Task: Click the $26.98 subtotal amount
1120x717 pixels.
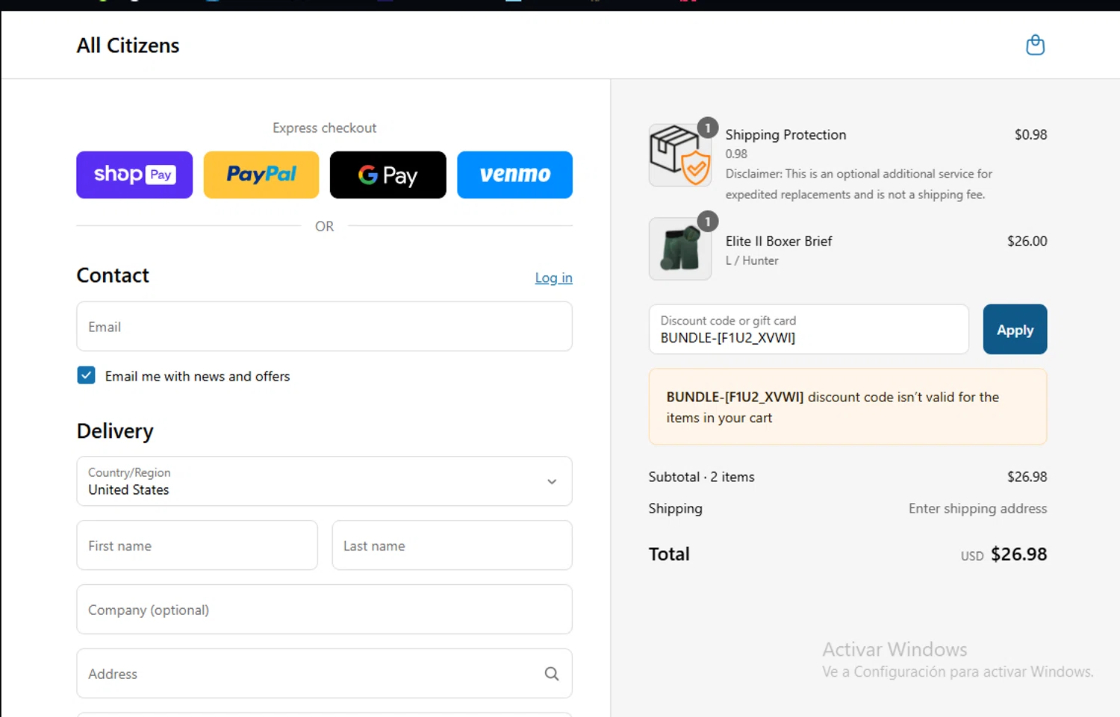Action: point(1027,477)
